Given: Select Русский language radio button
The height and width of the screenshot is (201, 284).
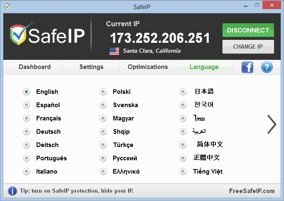Looking at the screenshot, I should (x=103, y=158).
